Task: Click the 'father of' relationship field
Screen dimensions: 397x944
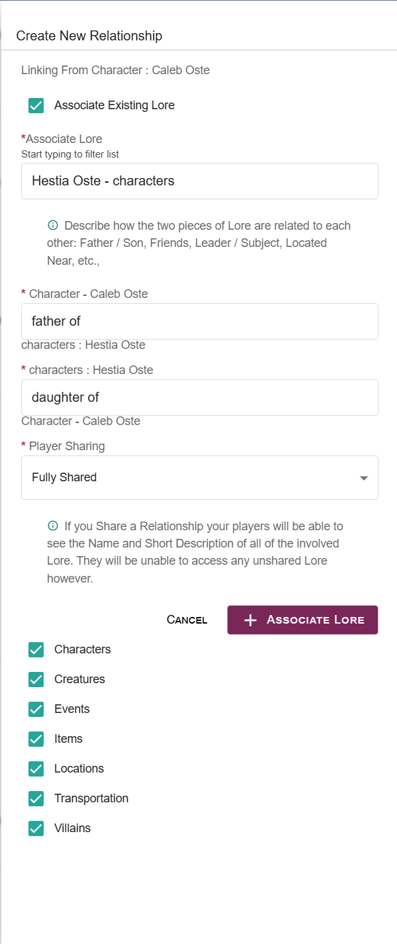Action: [x=199, y=321]
